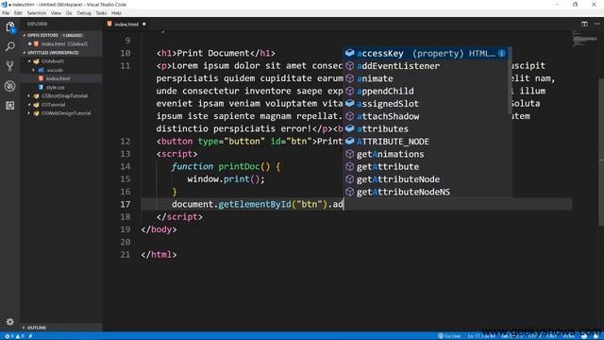The width and height of the screenshot is (604, 340).
Task: Click the info icon beside accessKey suggestion
Action: pyautogui.click(x=501, y=53)
